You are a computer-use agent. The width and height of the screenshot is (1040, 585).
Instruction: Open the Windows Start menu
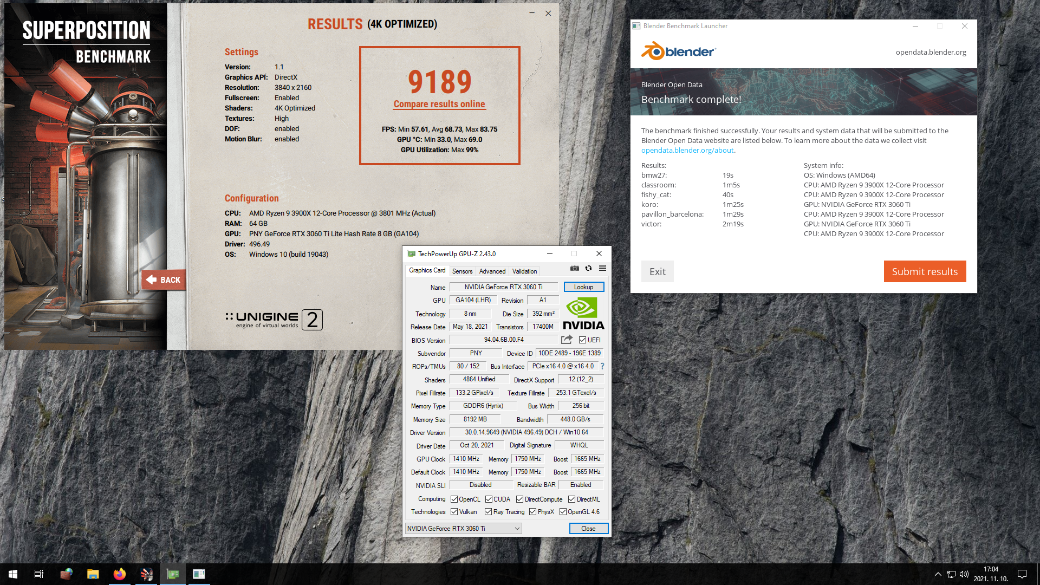click(13, 574)
